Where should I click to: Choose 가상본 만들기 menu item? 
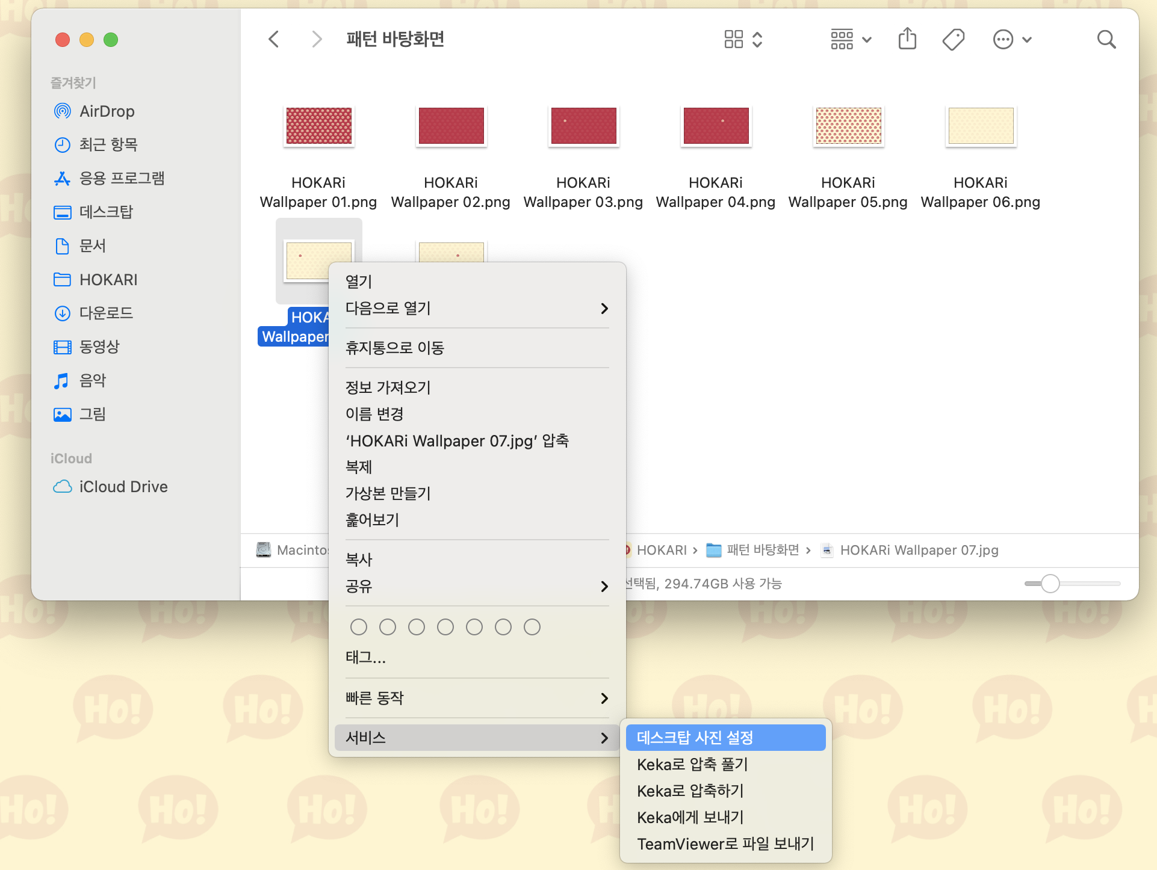(477, 493)
